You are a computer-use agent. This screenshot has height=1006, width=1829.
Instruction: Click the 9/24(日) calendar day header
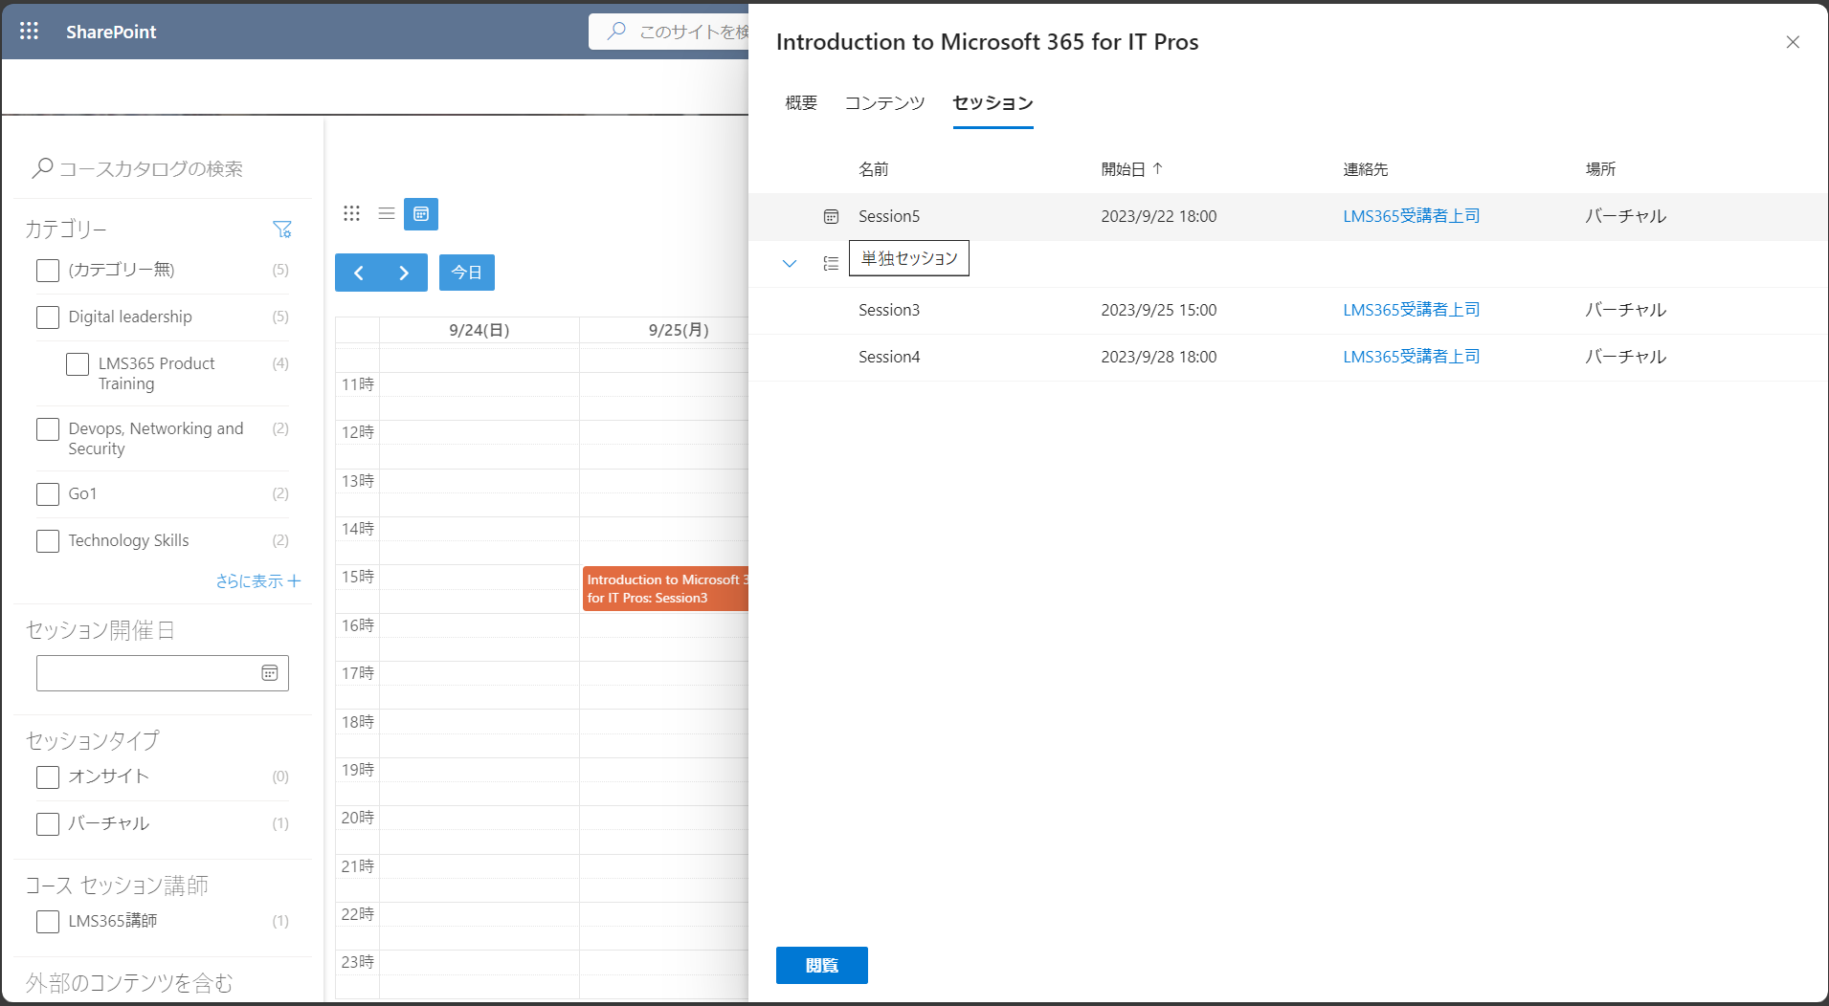pos(480,330)
